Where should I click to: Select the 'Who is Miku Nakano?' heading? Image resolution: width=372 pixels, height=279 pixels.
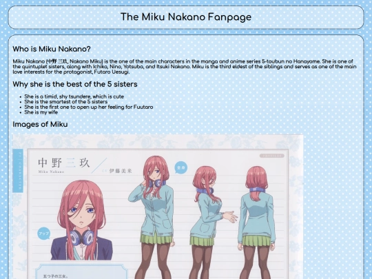(52, 49)
